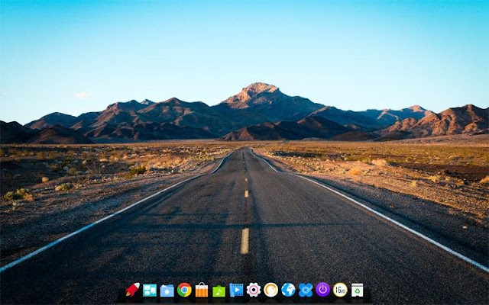This screenshot has width=489, height=305.
Task: Open the Trash recycle bin icon
Action: pyautogui.click(x=357, y=290)
